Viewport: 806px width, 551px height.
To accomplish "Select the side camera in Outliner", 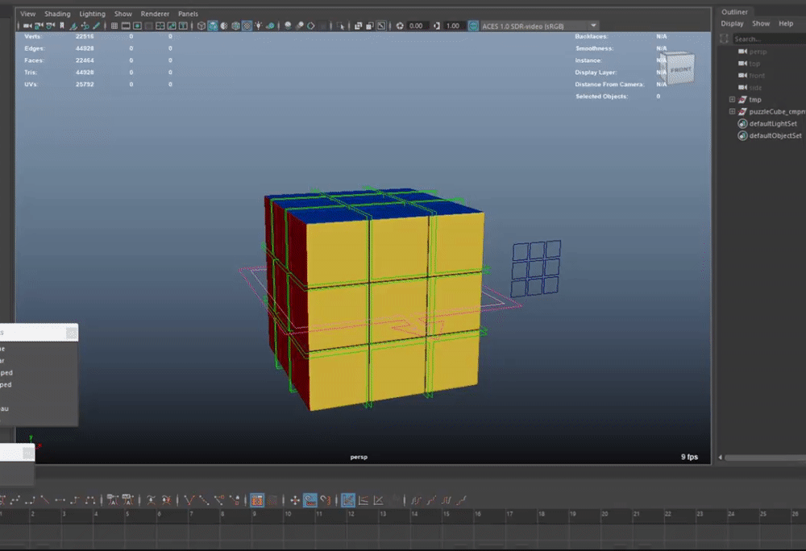I will [x=755, y=88].
